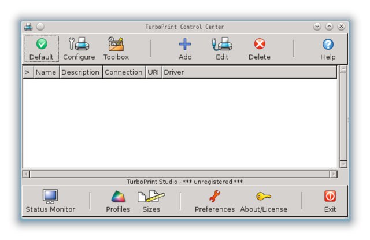Set printer as Default with green check icon
Viewport: 370px width, 240px height.
[42, 49]
